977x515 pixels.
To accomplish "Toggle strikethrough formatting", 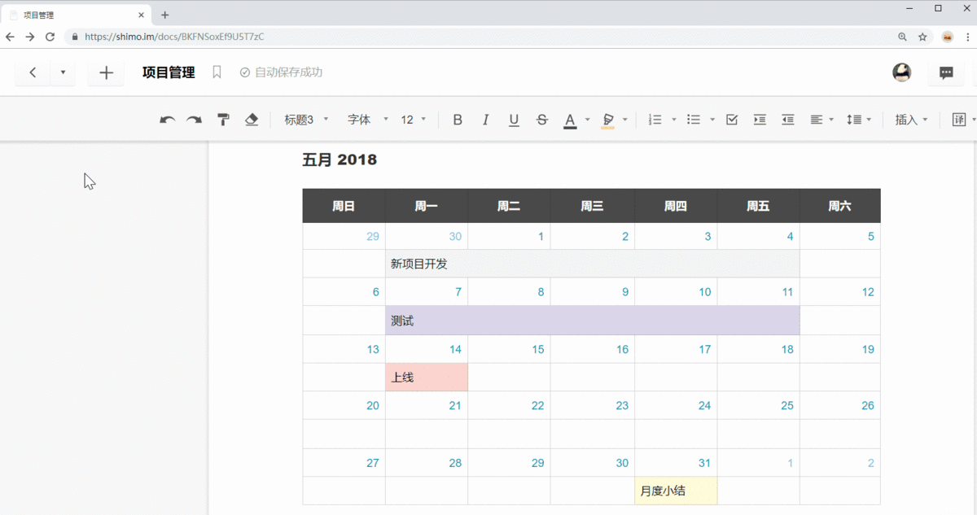I will pyautogui.click(x=542, y=120).
